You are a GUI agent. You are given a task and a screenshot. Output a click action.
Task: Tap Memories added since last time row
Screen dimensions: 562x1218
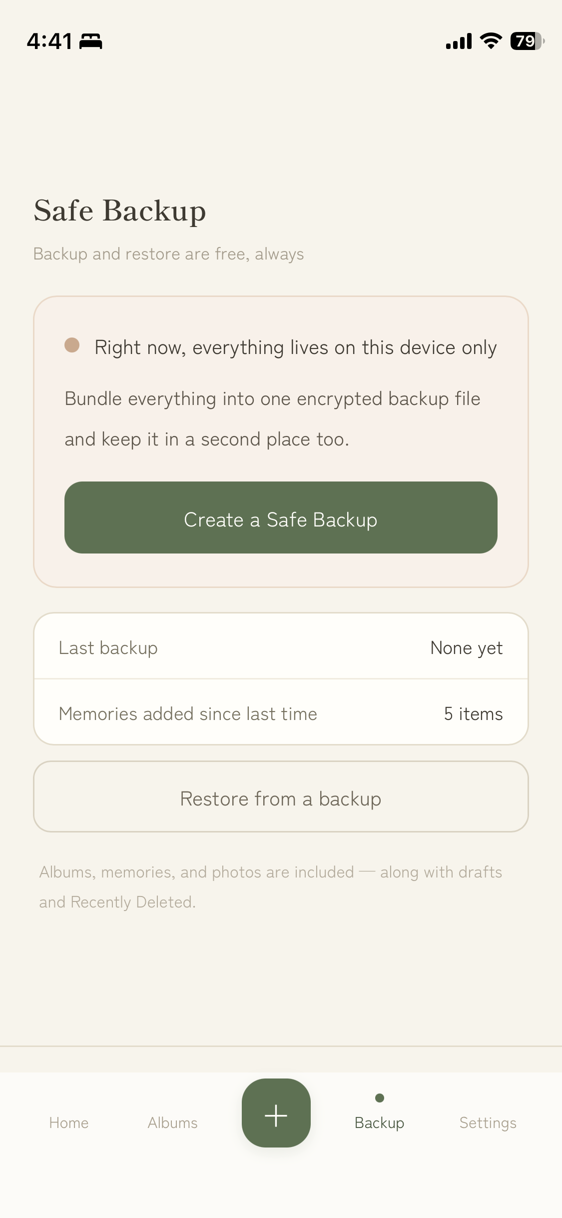[x=281, y=712]
